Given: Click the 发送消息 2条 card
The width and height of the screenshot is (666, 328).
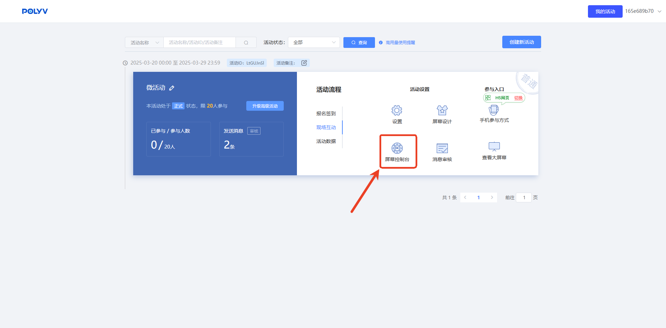Looking at the screenshot, I should click(251, 139).
